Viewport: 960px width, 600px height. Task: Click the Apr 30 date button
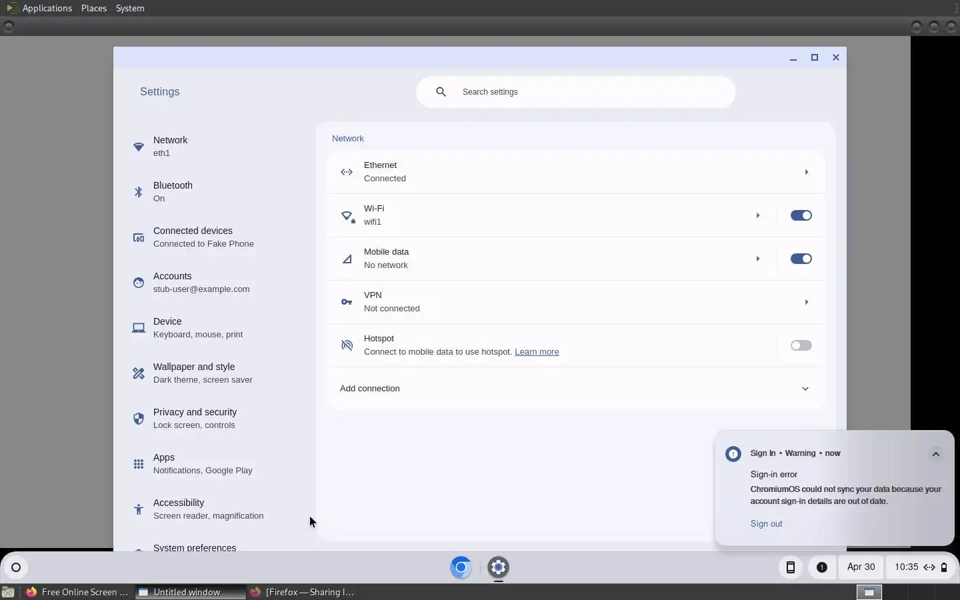861,567
